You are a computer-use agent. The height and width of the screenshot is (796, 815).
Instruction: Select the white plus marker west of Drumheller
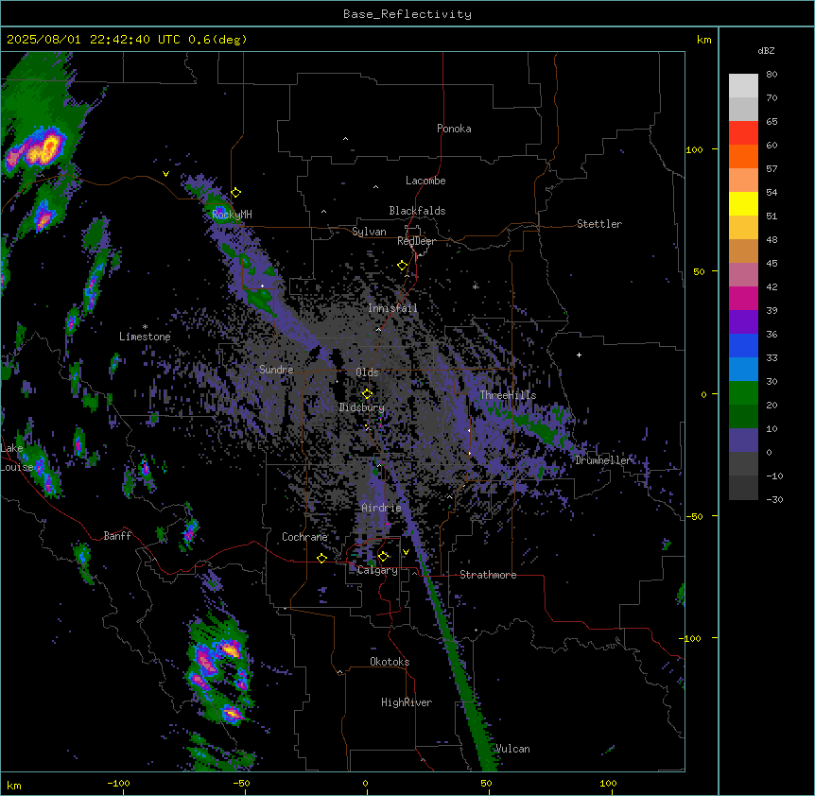pos(579,355)
